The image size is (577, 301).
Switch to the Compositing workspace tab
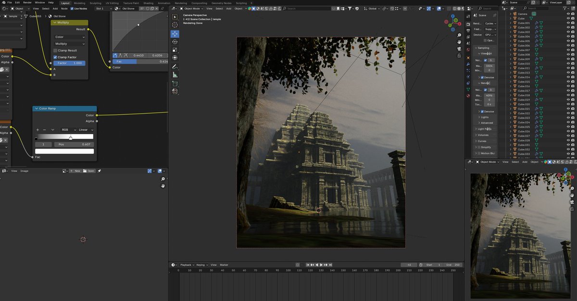tap(200, 3)
